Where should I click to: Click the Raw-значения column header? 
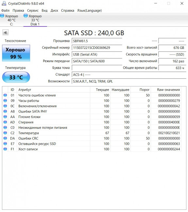click(166, 90)
